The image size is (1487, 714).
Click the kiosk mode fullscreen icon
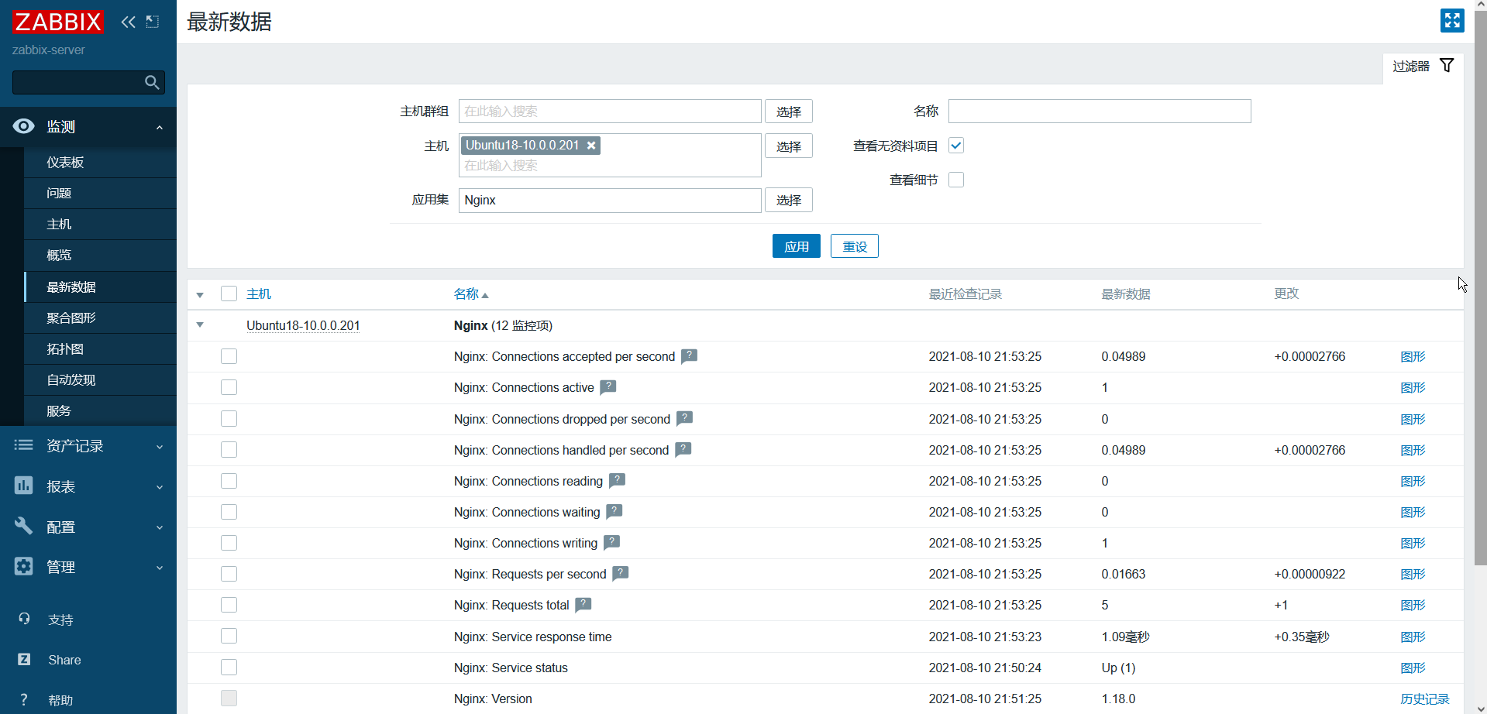point(1452,21)
